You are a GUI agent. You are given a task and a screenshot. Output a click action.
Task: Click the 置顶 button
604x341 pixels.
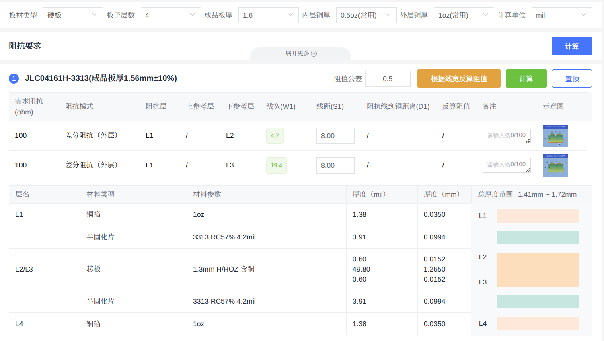point(571,78)
